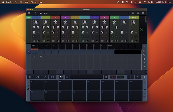Select RCK mode beside pads
The width and height of the screenshot is (173, 112).
(144, 97)
